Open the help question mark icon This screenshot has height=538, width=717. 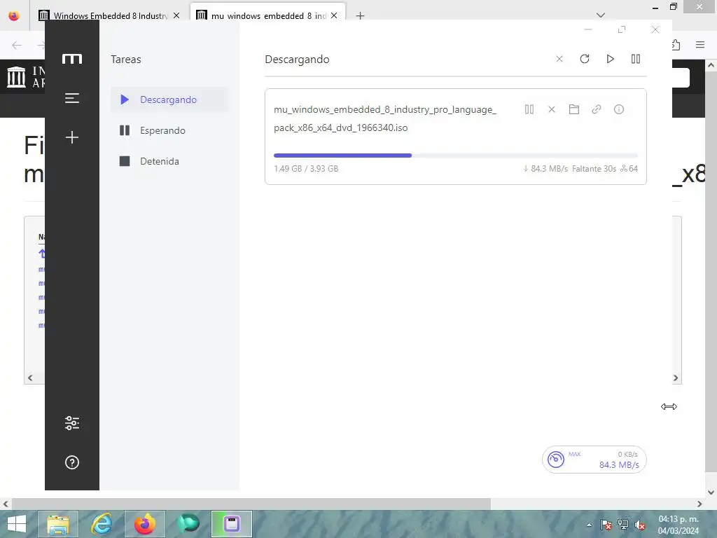click(72, 462)
